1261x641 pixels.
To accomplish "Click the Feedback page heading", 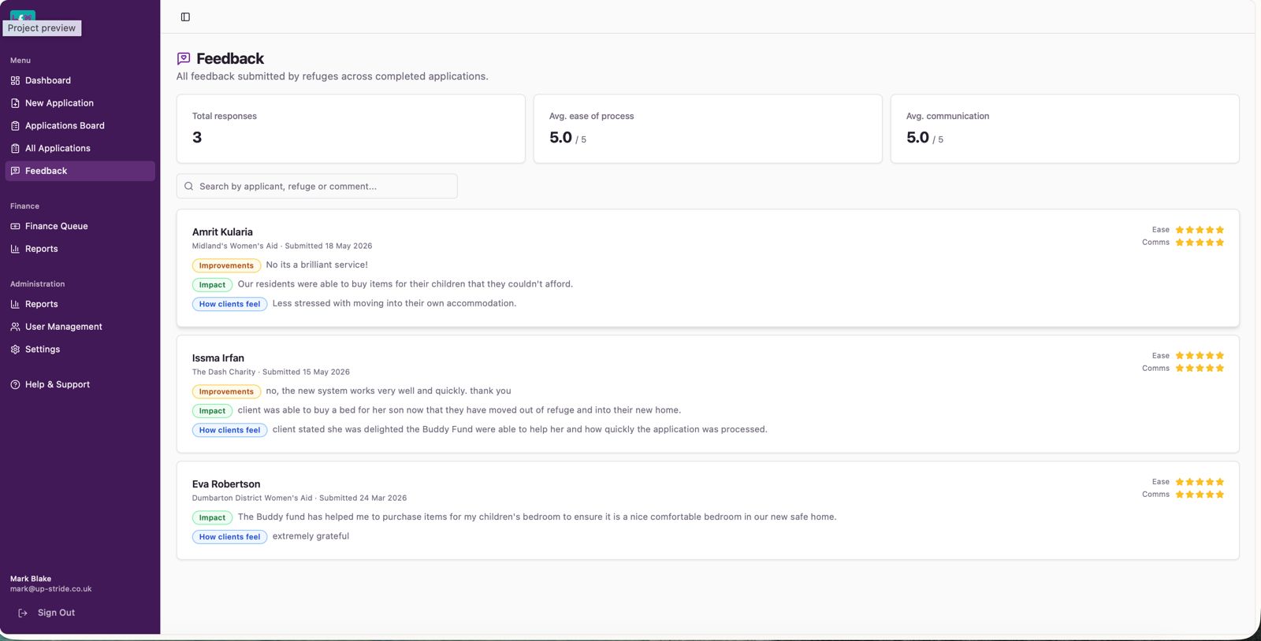I will [230, 58].
